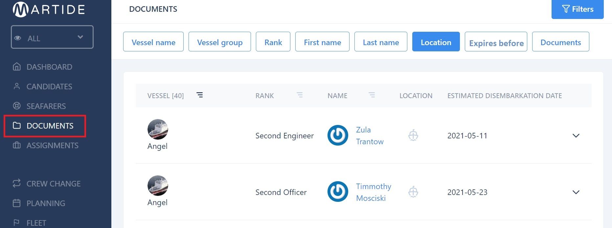Screen dimensions: 612x228
Task: Go to Dashboard in sidebar
Action: (x=49, y=67)
